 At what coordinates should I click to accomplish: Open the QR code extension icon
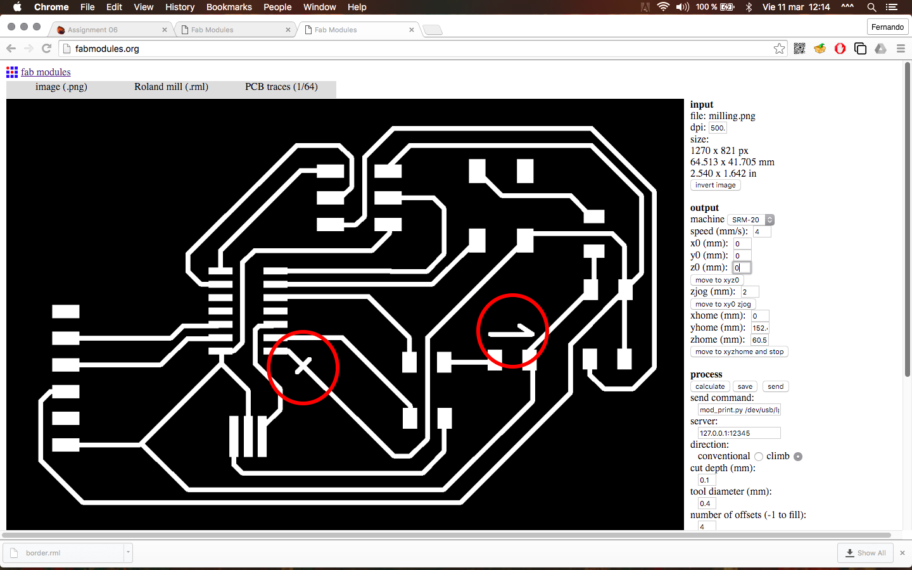pyautogui.click(x=799, y=49)
